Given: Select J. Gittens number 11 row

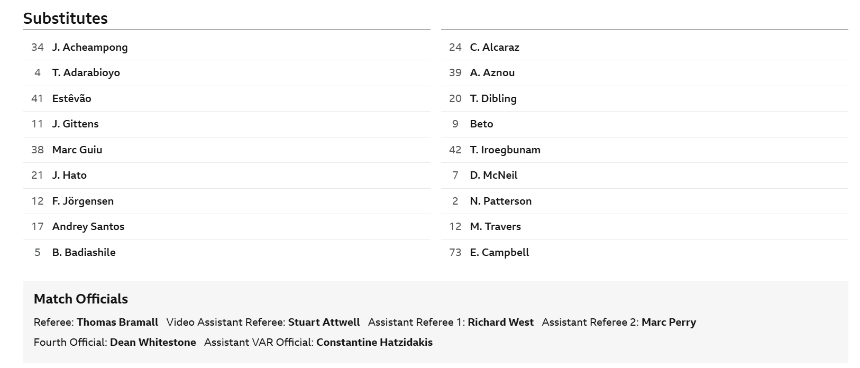Looking at the screenshot, I should pyautogui.click(x=75, y=124).
